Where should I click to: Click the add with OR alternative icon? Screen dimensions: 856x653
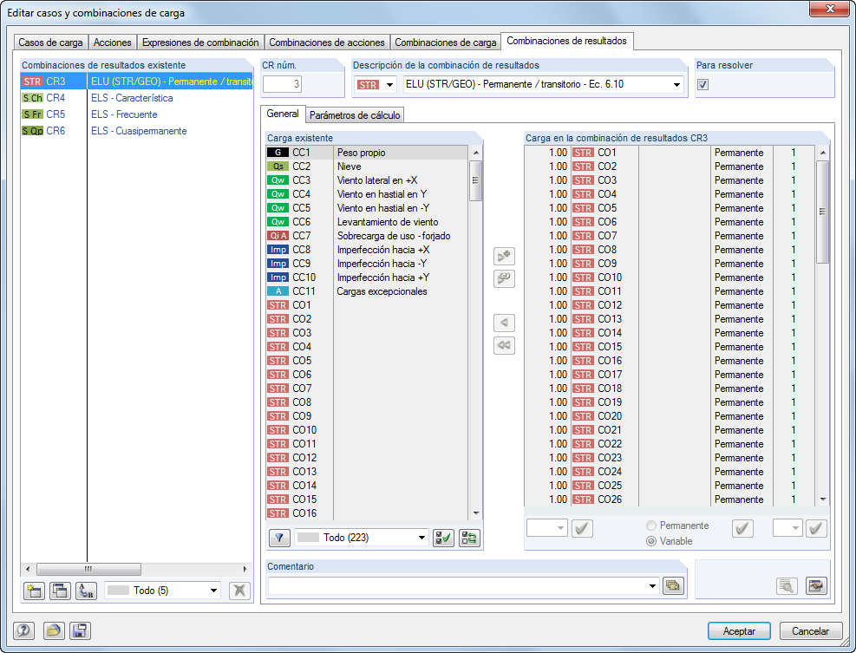(x=504, y=278)
